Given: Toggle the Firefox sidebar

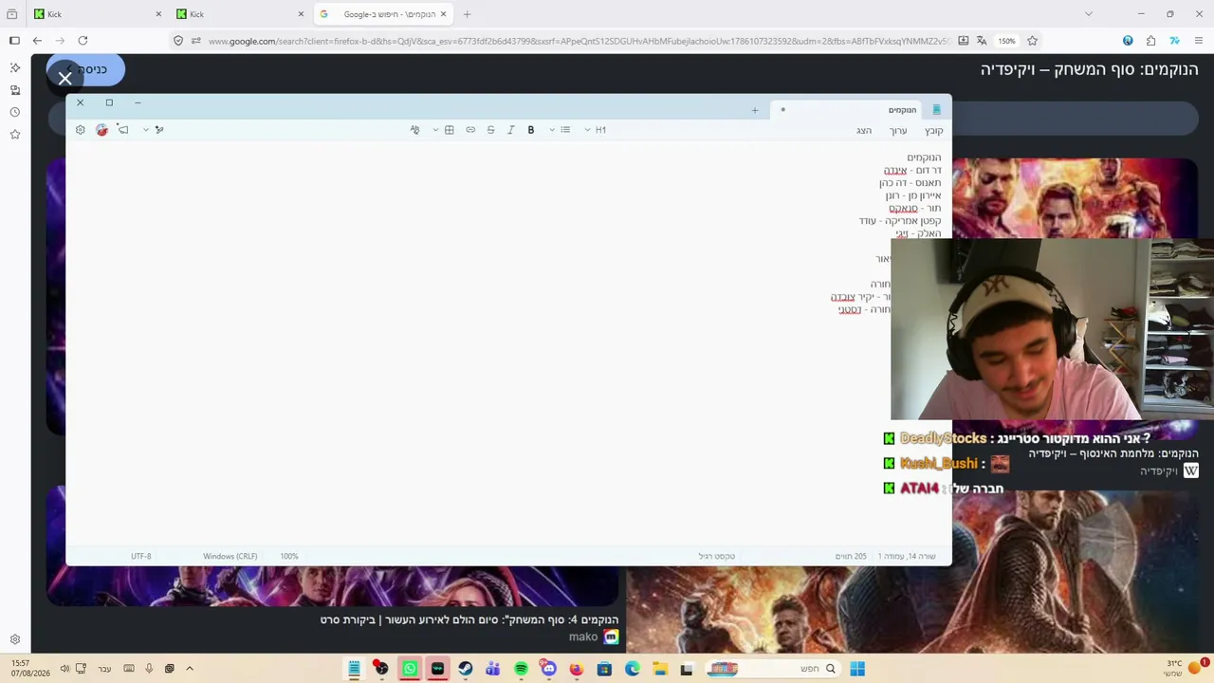Looking at the screenshot, I should (x=14, y=41).
